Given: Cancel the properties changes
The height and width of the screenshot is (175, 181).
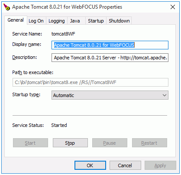Looking at the screenshot, I should tap(125, 165).
